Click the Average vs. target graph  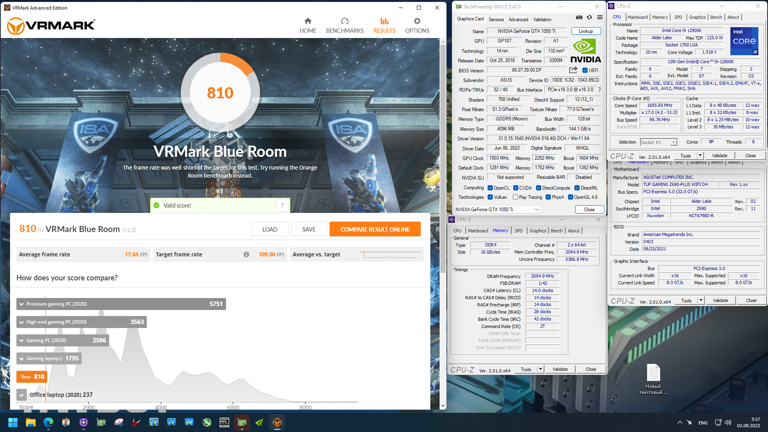click(391, 254)
